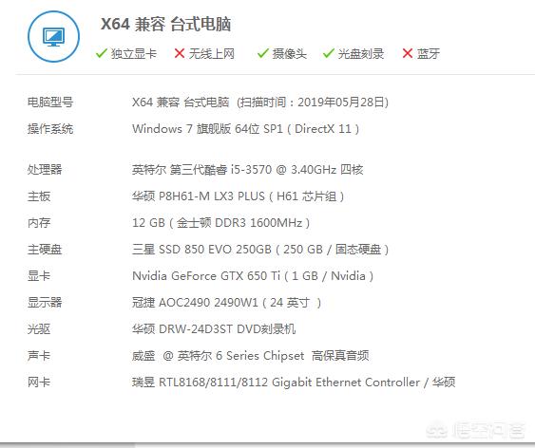Viewport: 535px width, 448px height.
Task: Click the 主板 华硕 P8H61-M LX3 PLUS entry
Action: 238,196
